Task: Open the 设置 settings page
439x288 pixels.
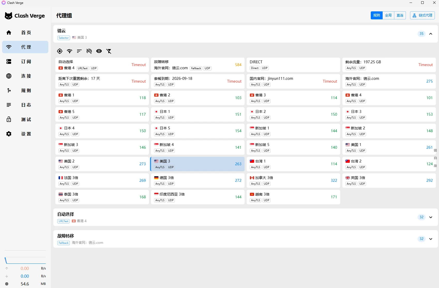Action: click(25, 134)
